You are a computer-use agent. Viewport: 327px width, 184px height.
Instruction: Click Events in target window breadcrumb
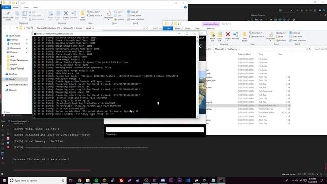[x=79, y=28]
